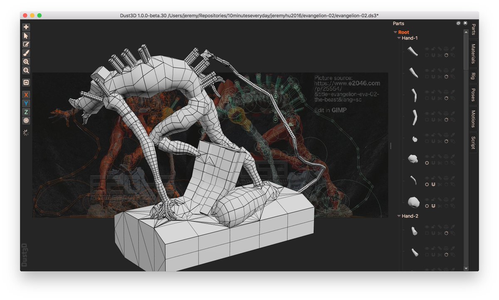Enable the radial concentric-circles toolbar button

(26, 121)
